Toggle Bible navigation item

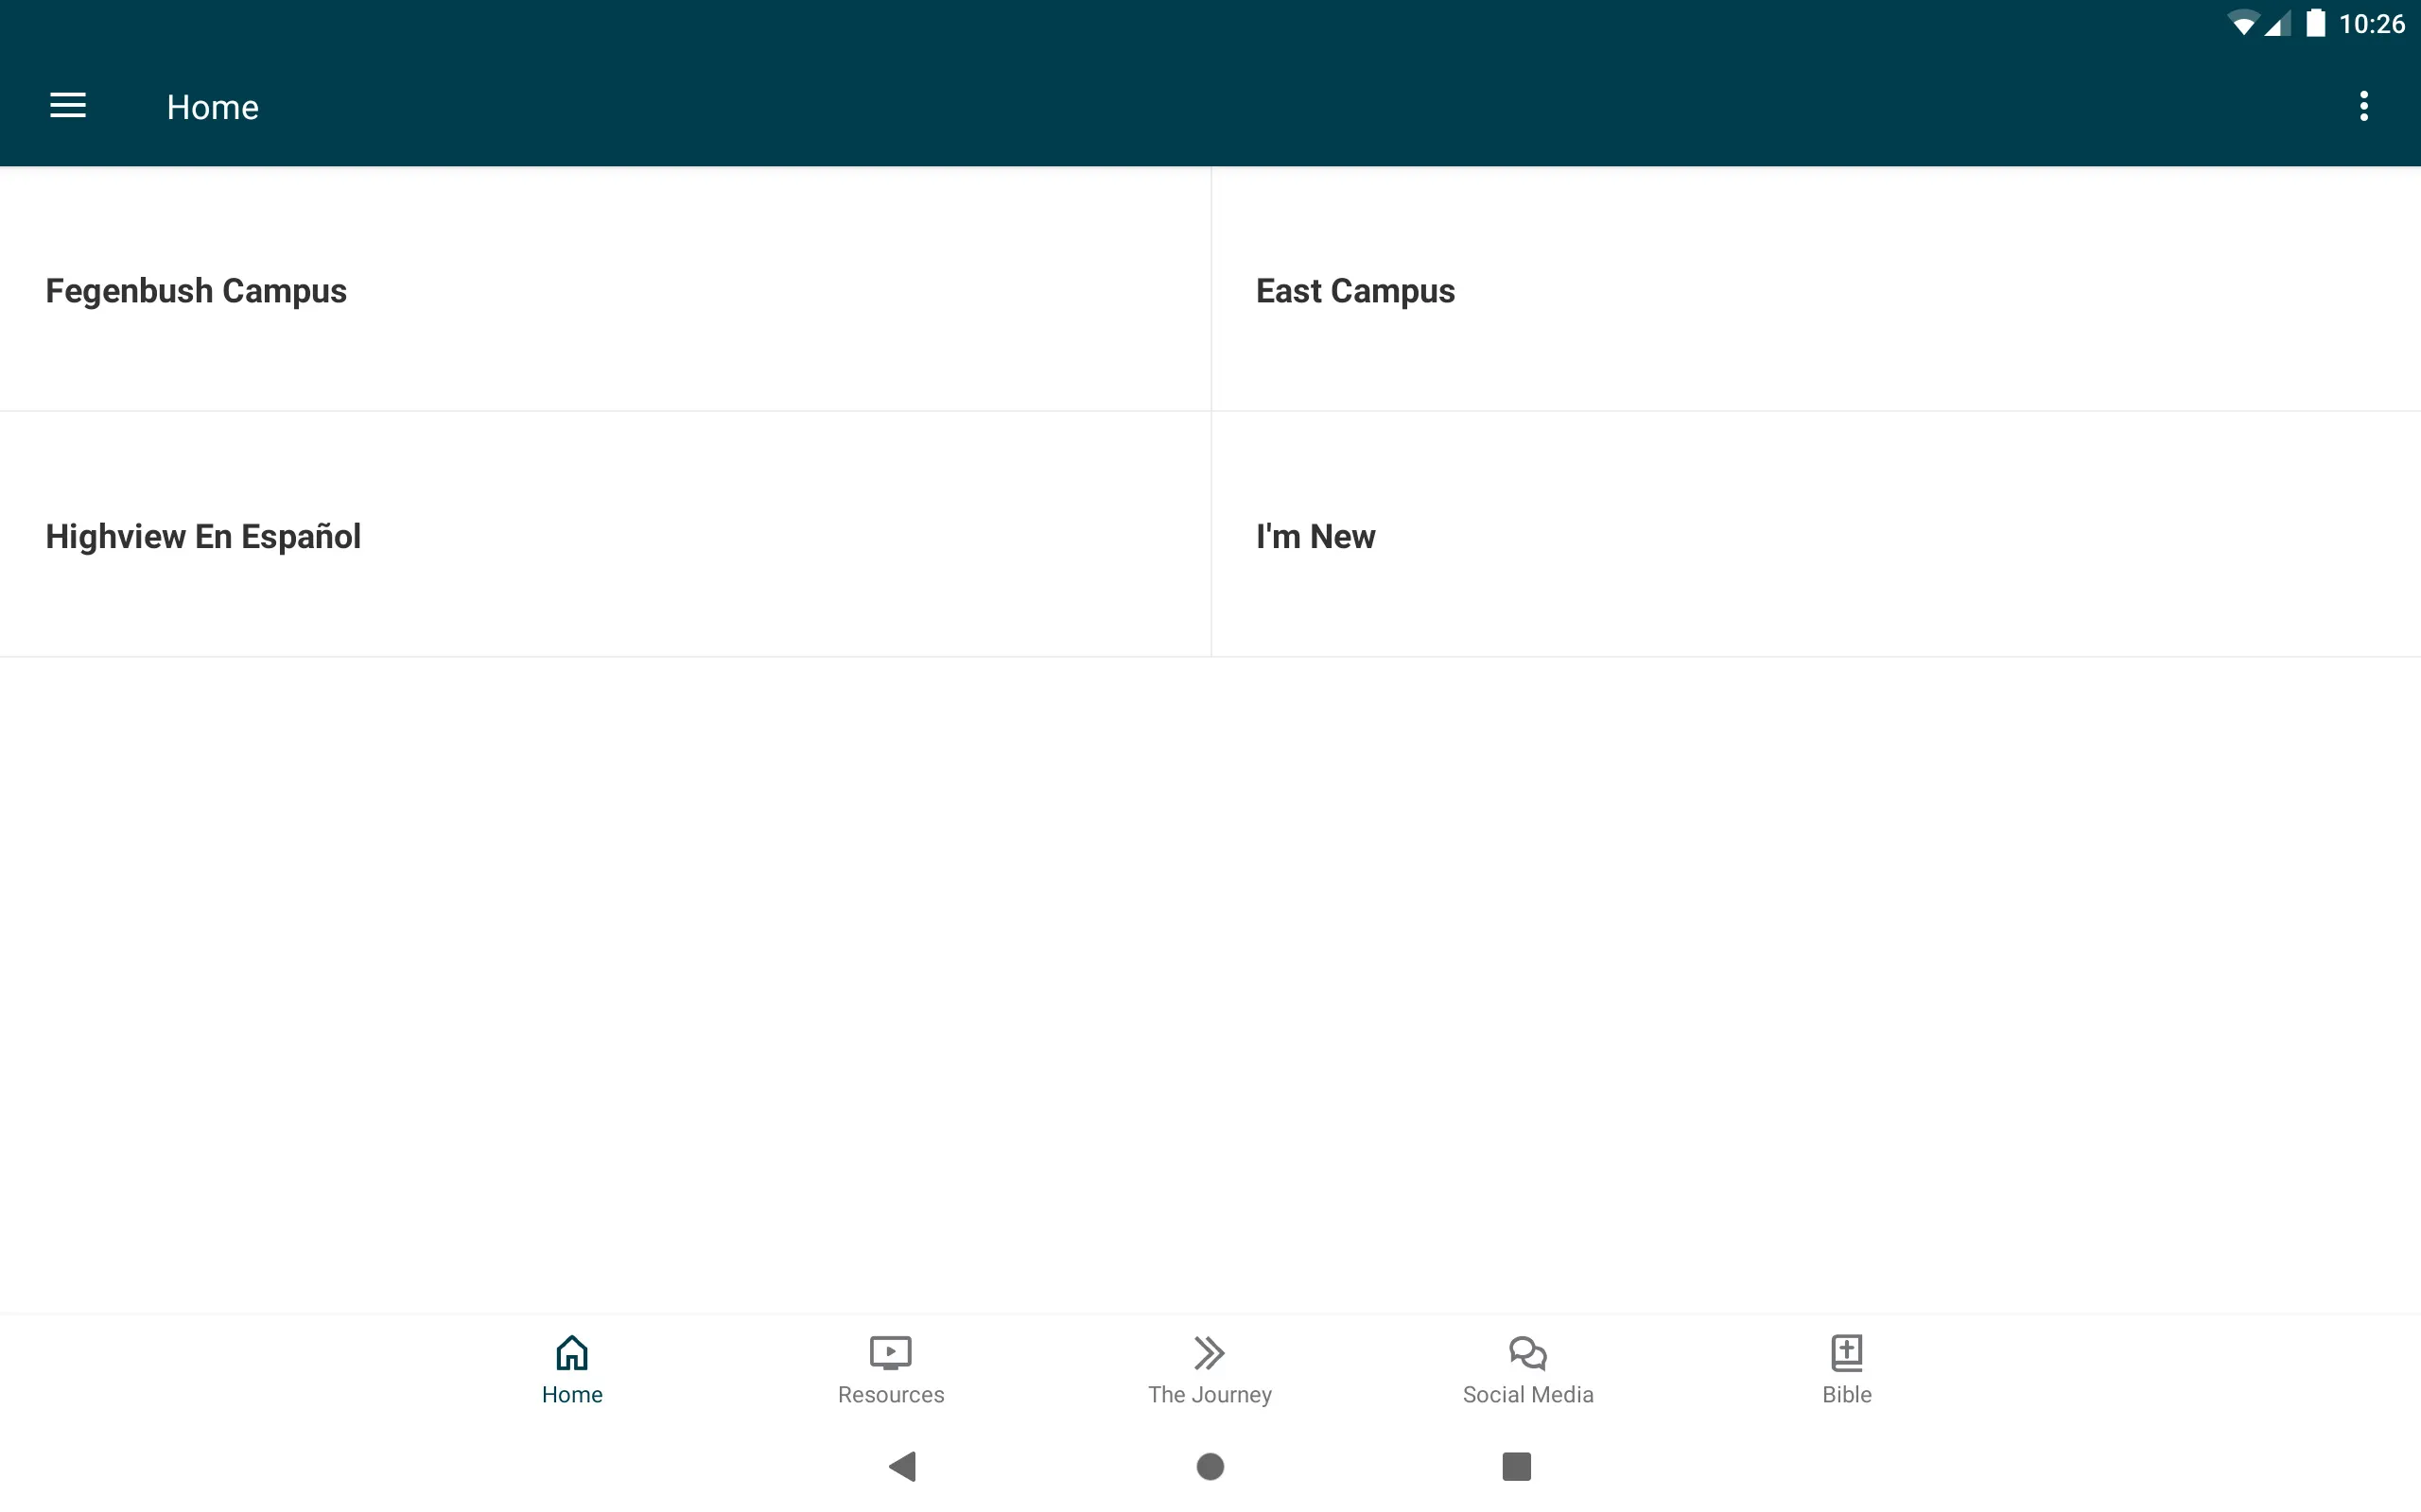(1846, 1367)
